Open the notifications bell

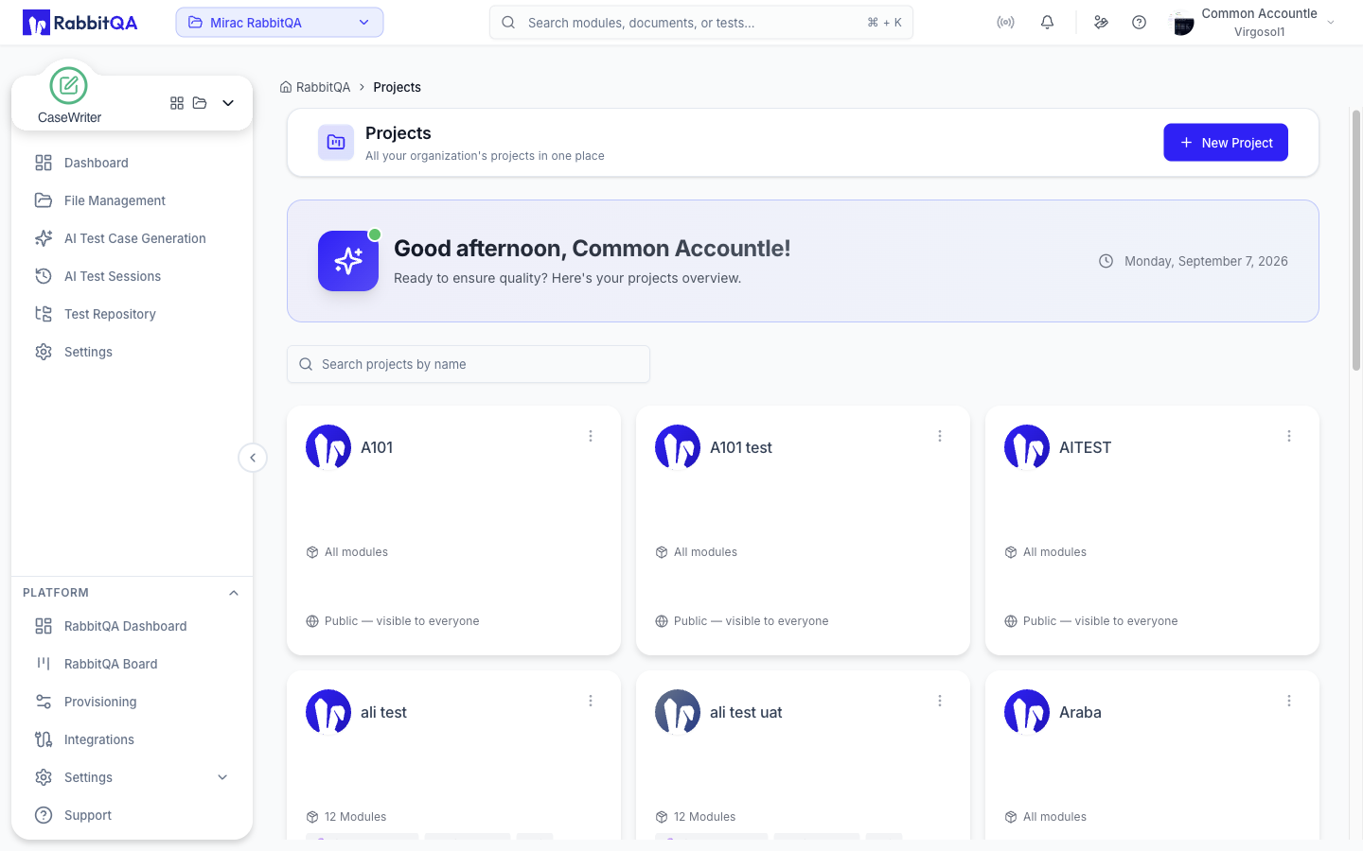coord(1047,23)
